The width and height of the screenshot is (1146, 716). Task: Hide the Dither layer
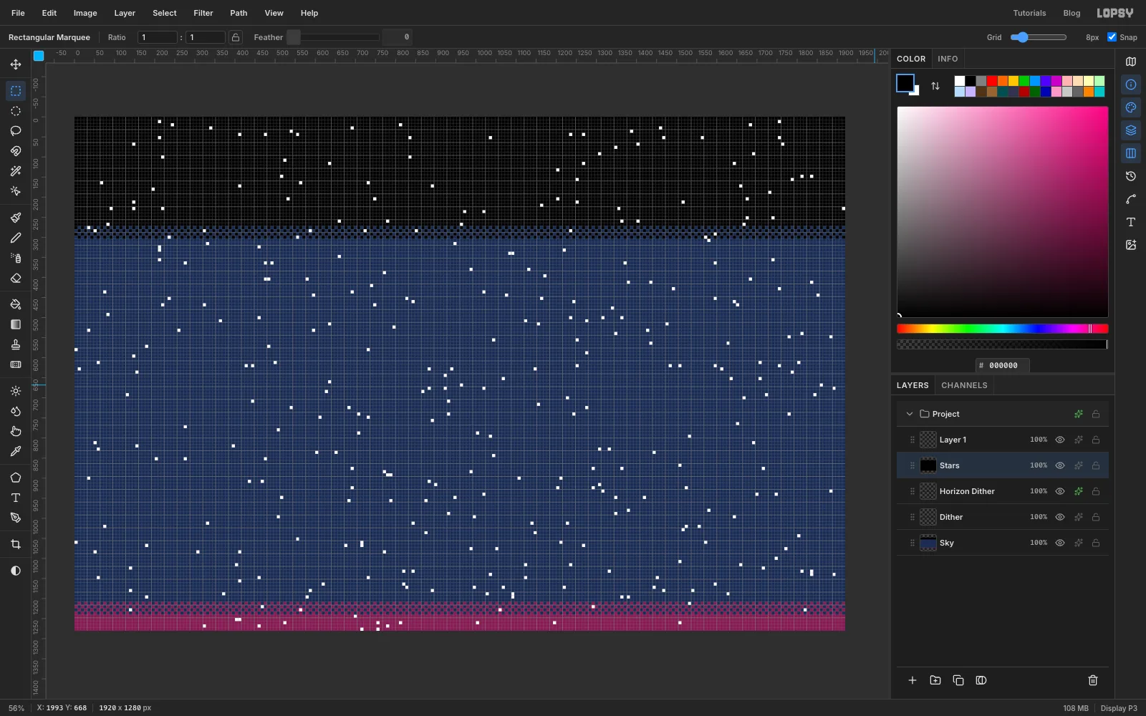coord(1060,517)
